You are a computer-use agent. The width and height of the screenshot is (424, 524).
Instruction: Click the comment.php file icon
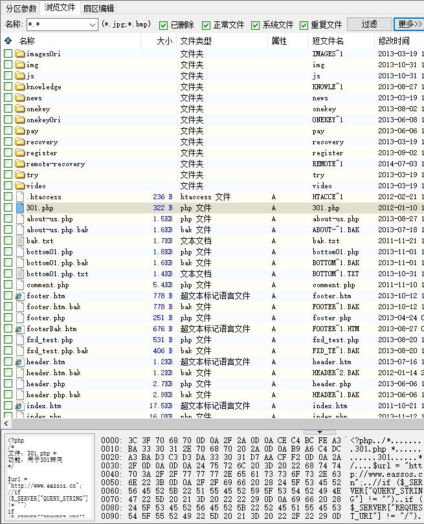coord(20,285)
